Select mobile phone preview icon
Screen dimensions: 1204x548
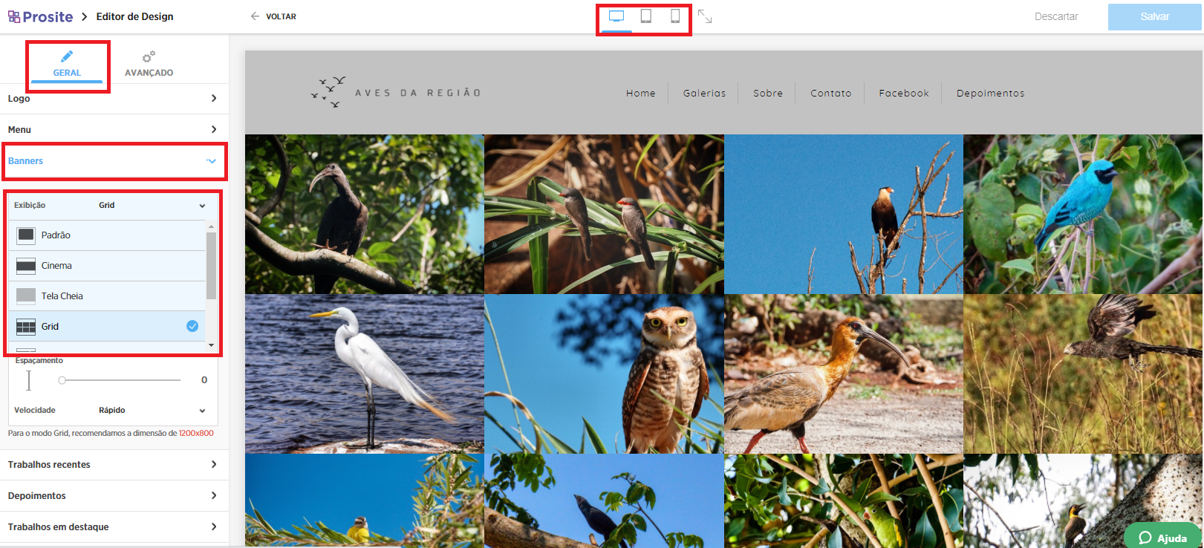[x=675, y=16]
